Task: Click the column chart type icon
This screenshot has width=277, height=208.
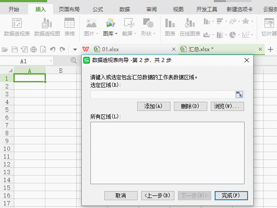Action: coord(206,21)
